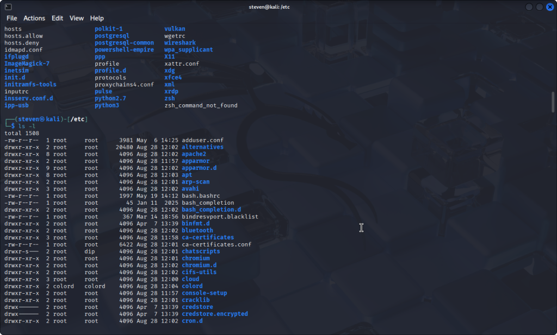Click the terminal icon in the title bar

[8, 7]
